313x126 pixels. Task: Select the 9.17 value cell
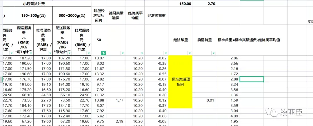(99, 84)
